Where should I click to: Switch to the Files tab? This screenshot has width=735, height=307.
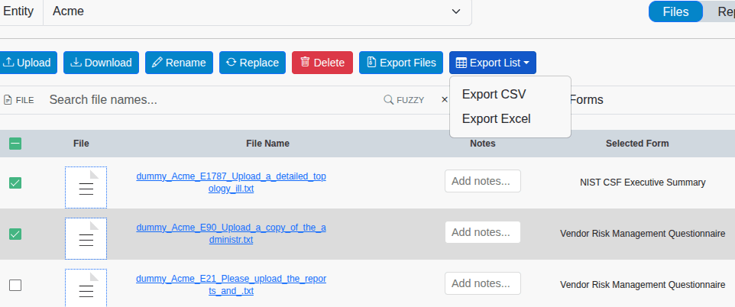(675, 11)
